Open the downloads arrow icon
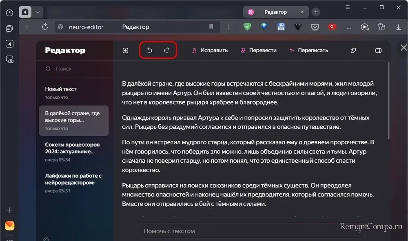Viewport: 408px width, 241px height. (x=399, y=27)
